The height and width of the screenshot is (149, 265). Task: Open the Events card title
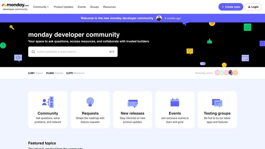[175, 113]
